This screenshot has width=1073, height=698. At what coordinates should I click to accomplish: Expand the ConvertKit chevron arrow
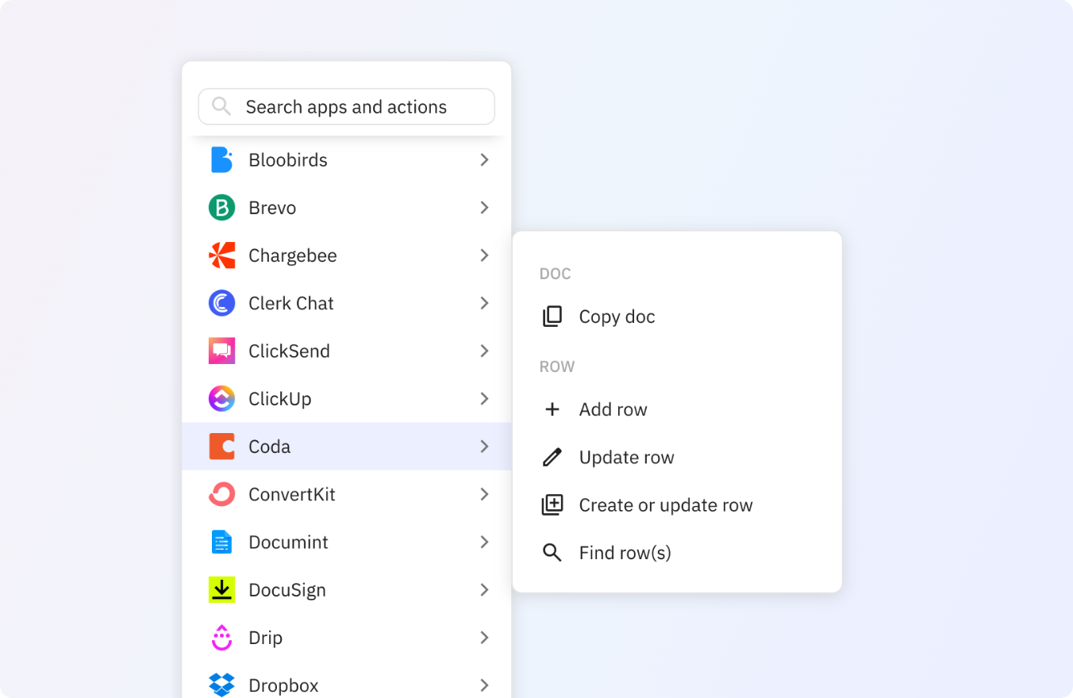[x=484, y=494]
